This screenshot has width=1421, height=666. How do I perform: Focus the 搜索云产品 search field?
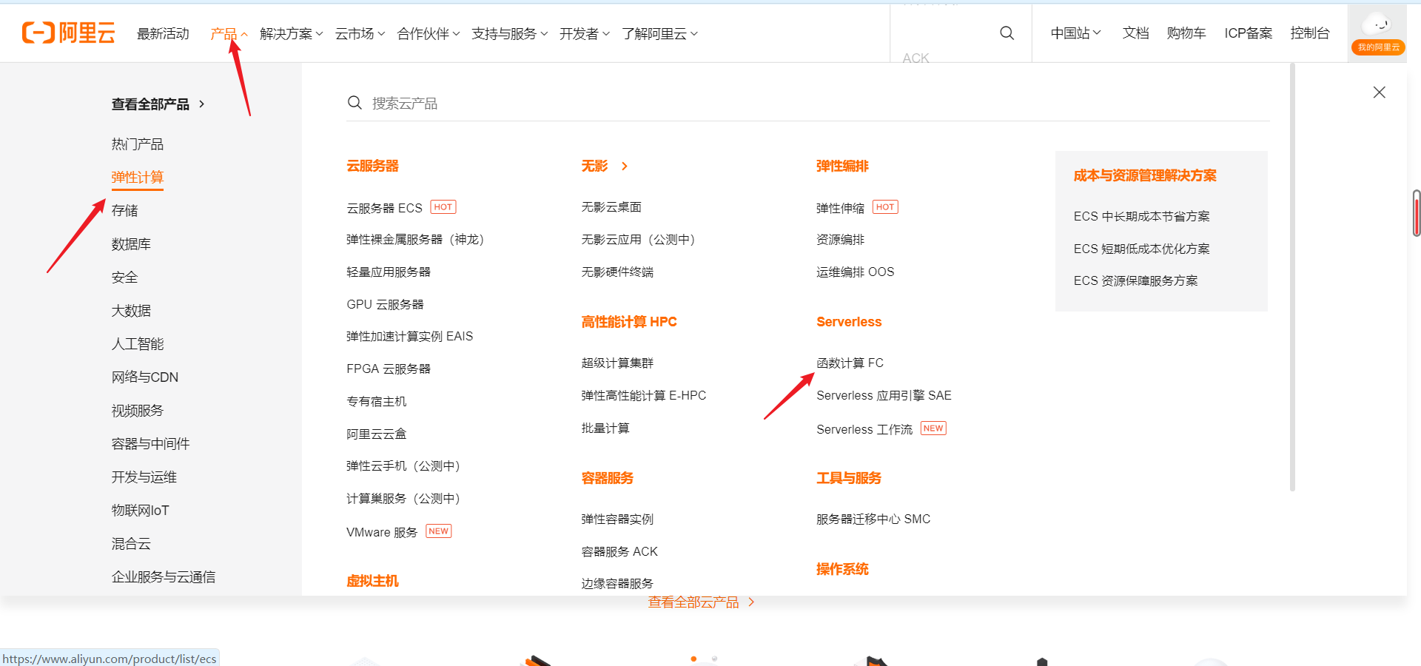(808, 103)
